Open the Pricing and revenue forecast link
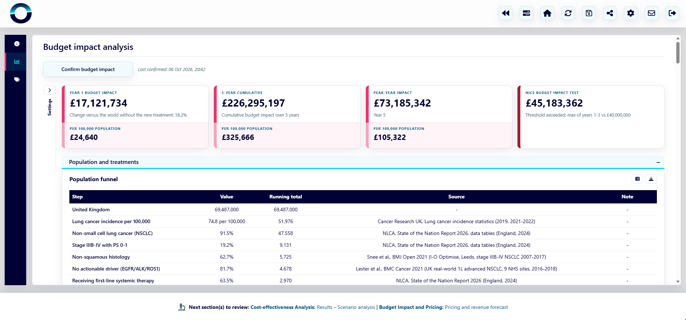This screenshot has height=320, width=686. [476, 307]
